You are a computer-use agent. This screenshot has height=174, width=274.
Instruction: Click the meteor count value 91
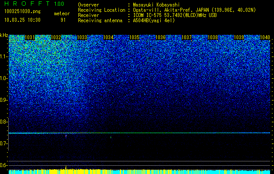point(63,20)
